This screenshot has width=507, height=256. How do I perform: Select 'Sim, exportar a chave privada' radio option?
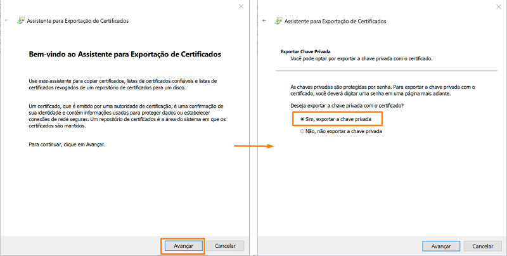(336, 119)
